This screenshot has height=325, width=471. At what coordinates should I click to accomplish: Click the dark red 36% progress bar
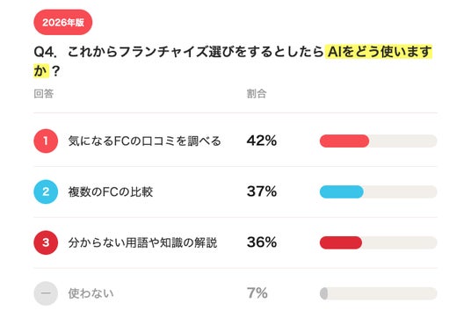pos(378,242)
